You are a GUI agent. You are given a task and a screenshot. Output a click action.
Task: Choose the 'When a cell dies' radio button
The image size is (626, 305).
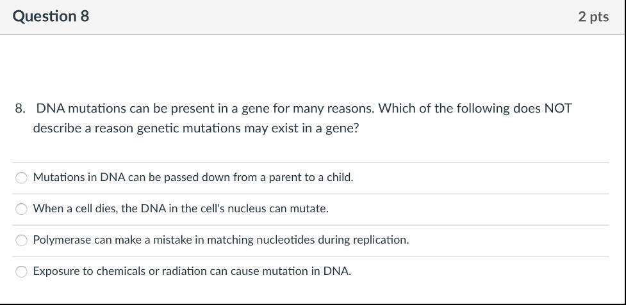tap(22, 209)
